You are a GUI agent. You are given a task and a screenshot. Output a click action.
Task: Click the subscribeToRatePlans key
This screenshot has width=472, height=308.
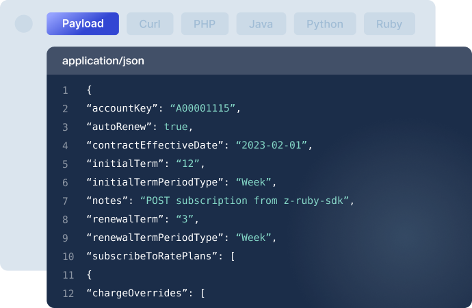[x=145, y=257]
